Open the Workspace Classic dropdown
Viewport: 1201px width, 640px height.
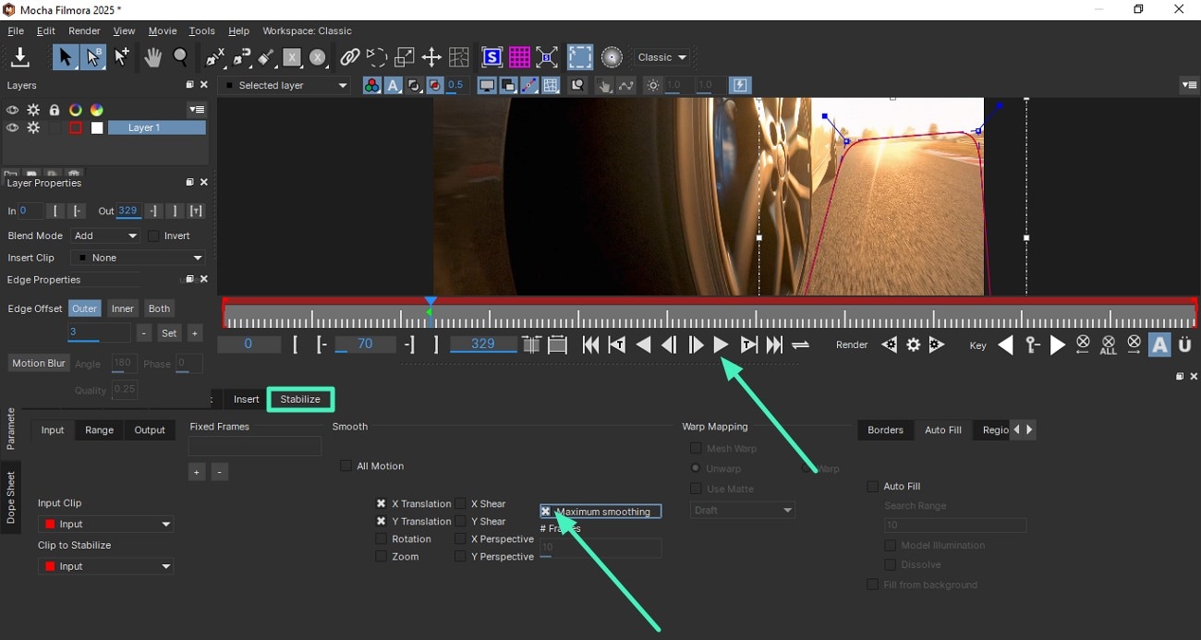tap(661, 57)
